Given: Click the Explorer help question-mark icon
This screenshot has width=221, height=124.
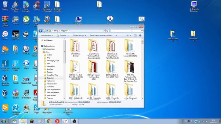Looking at the screenshot, I should tap(140, 35).
